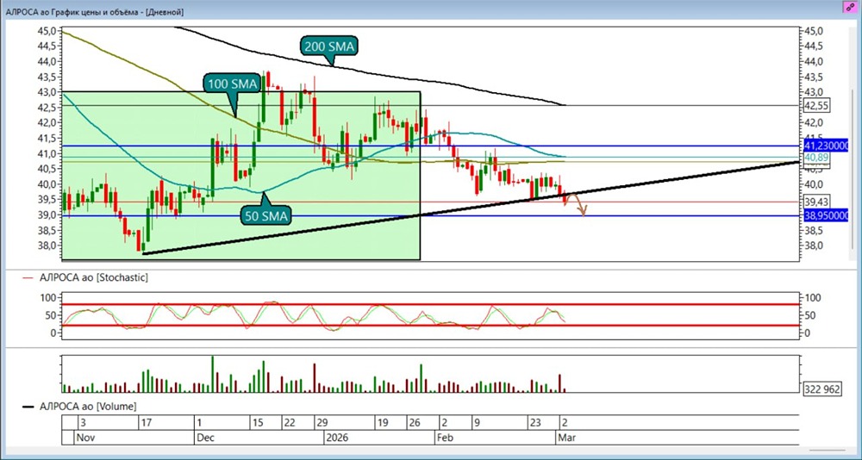Viewport: 862px width, 460px height.
Task: Click the blue 38,950000 support level tag
Action: point(828,216)
